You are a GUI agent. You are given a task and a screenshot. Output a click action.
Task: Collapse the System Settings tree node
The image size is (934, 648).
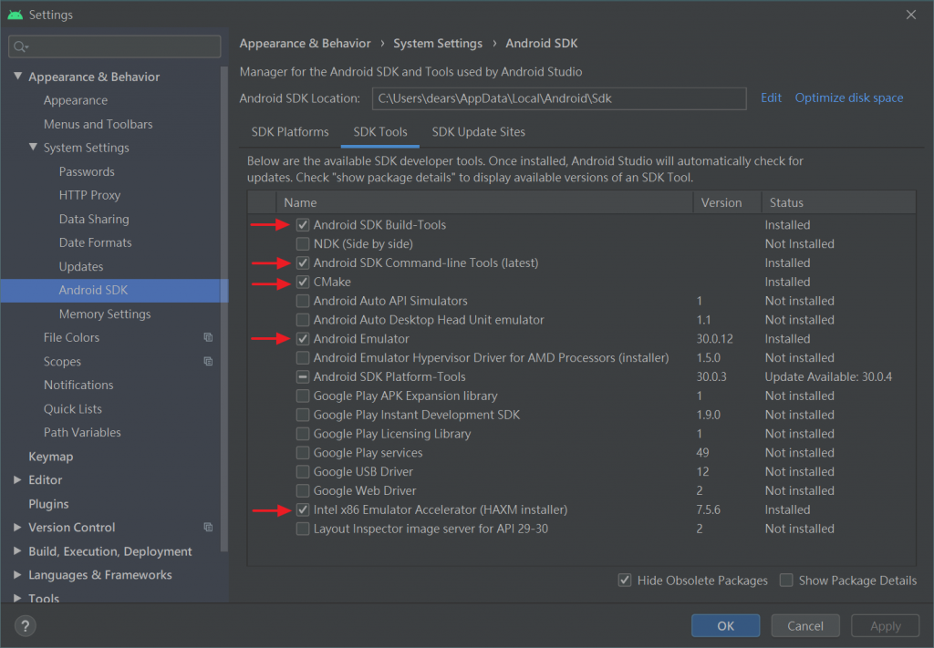click(x=34, y=147)
